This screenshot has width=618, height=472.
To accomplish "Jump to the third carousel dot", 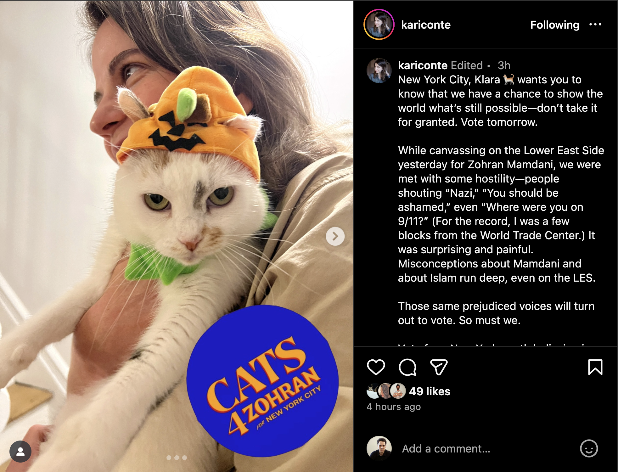I will pos(185,458).
